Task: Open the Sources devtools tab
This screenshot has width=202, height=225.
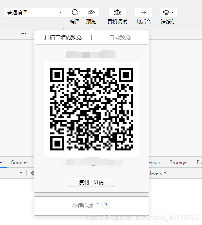Action: tap(20, 162)
